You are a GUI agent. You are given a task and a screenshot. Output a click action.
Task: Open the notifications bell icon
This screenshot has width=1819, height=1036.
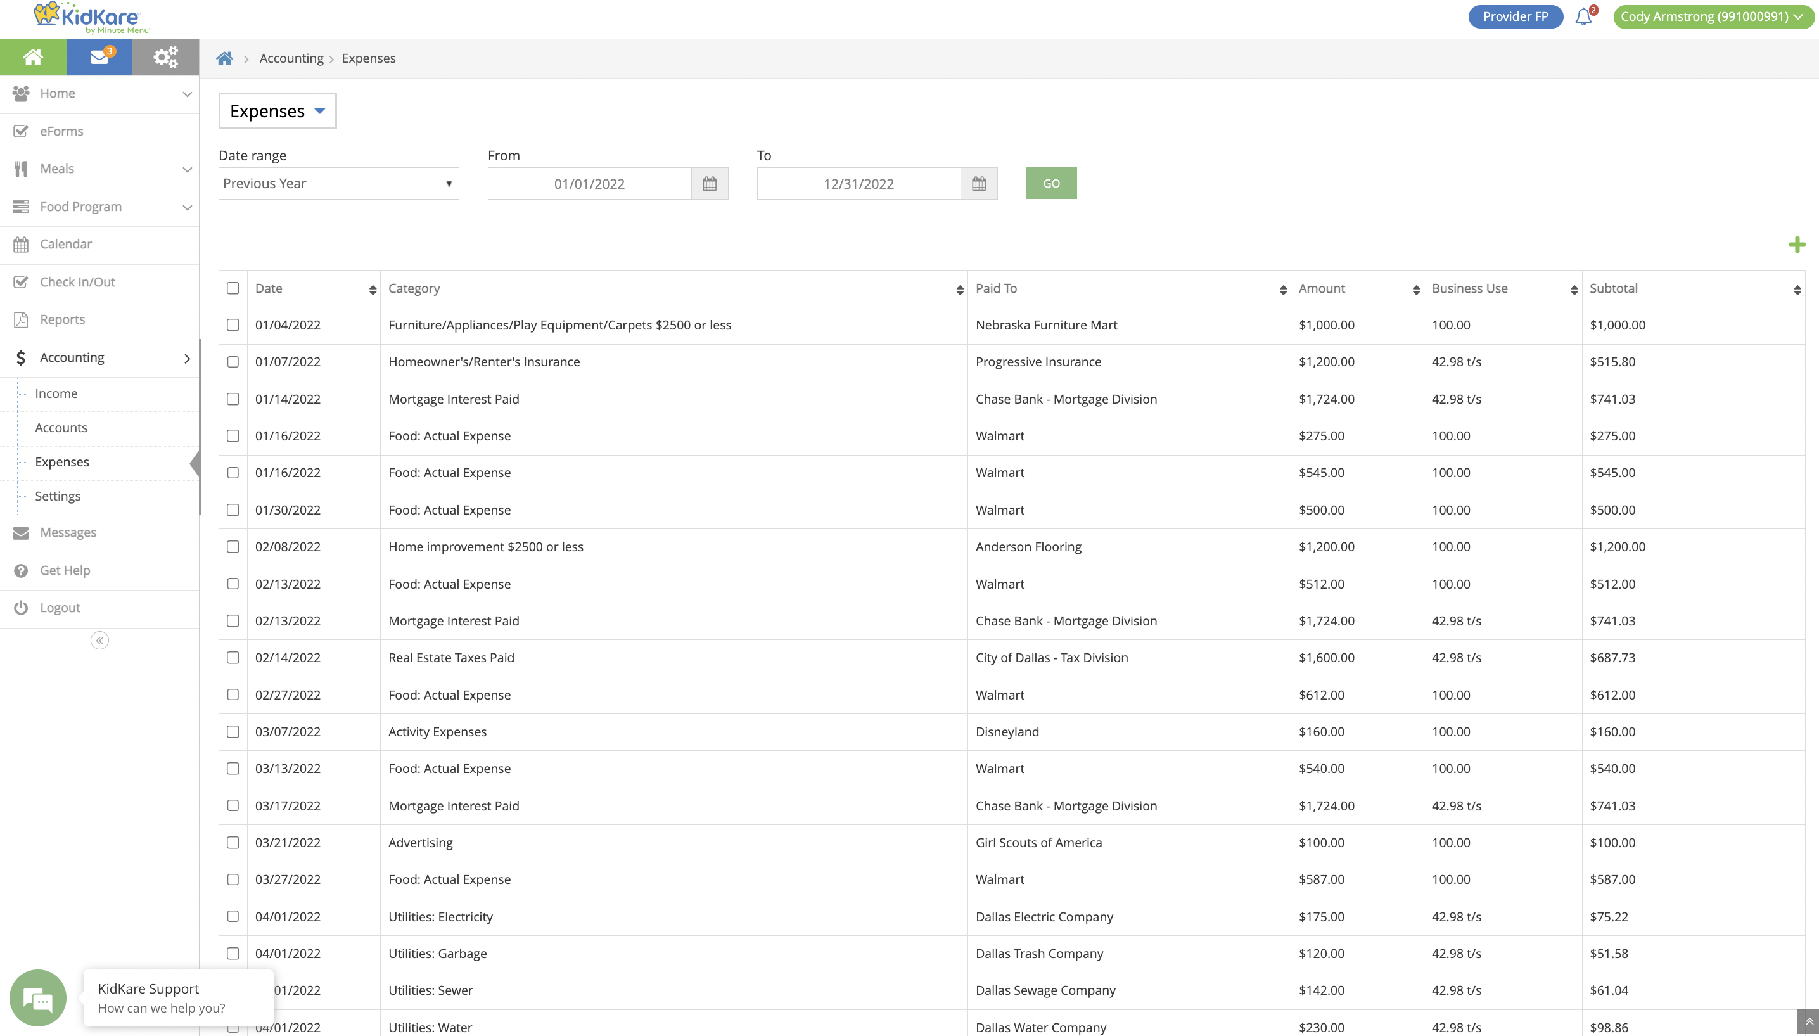pos(1583,16)
